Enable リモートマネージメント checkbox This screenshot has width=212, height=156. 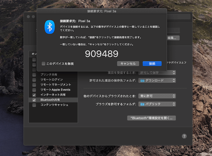pyautogui.click(x=34, y=85)
